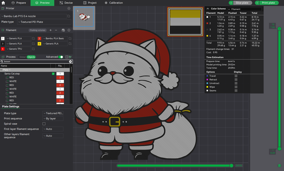Click filament 1 white color swatch
The image size is (284, 171).
pyautogui.click(x=3, y=38)
